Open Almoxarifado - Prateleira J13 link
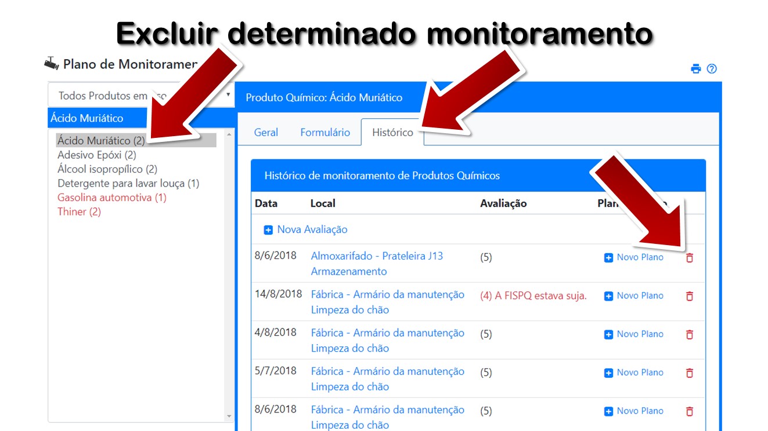Screen dimensions: 768x431 coord(377,255)
